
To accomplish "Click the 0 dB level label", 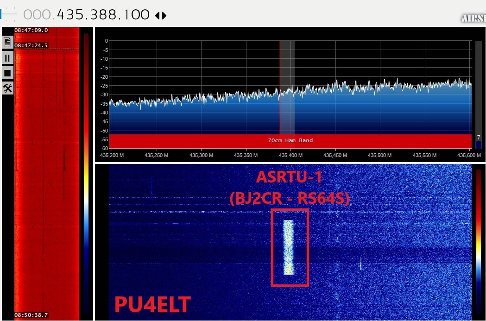I will coord(107,41).
